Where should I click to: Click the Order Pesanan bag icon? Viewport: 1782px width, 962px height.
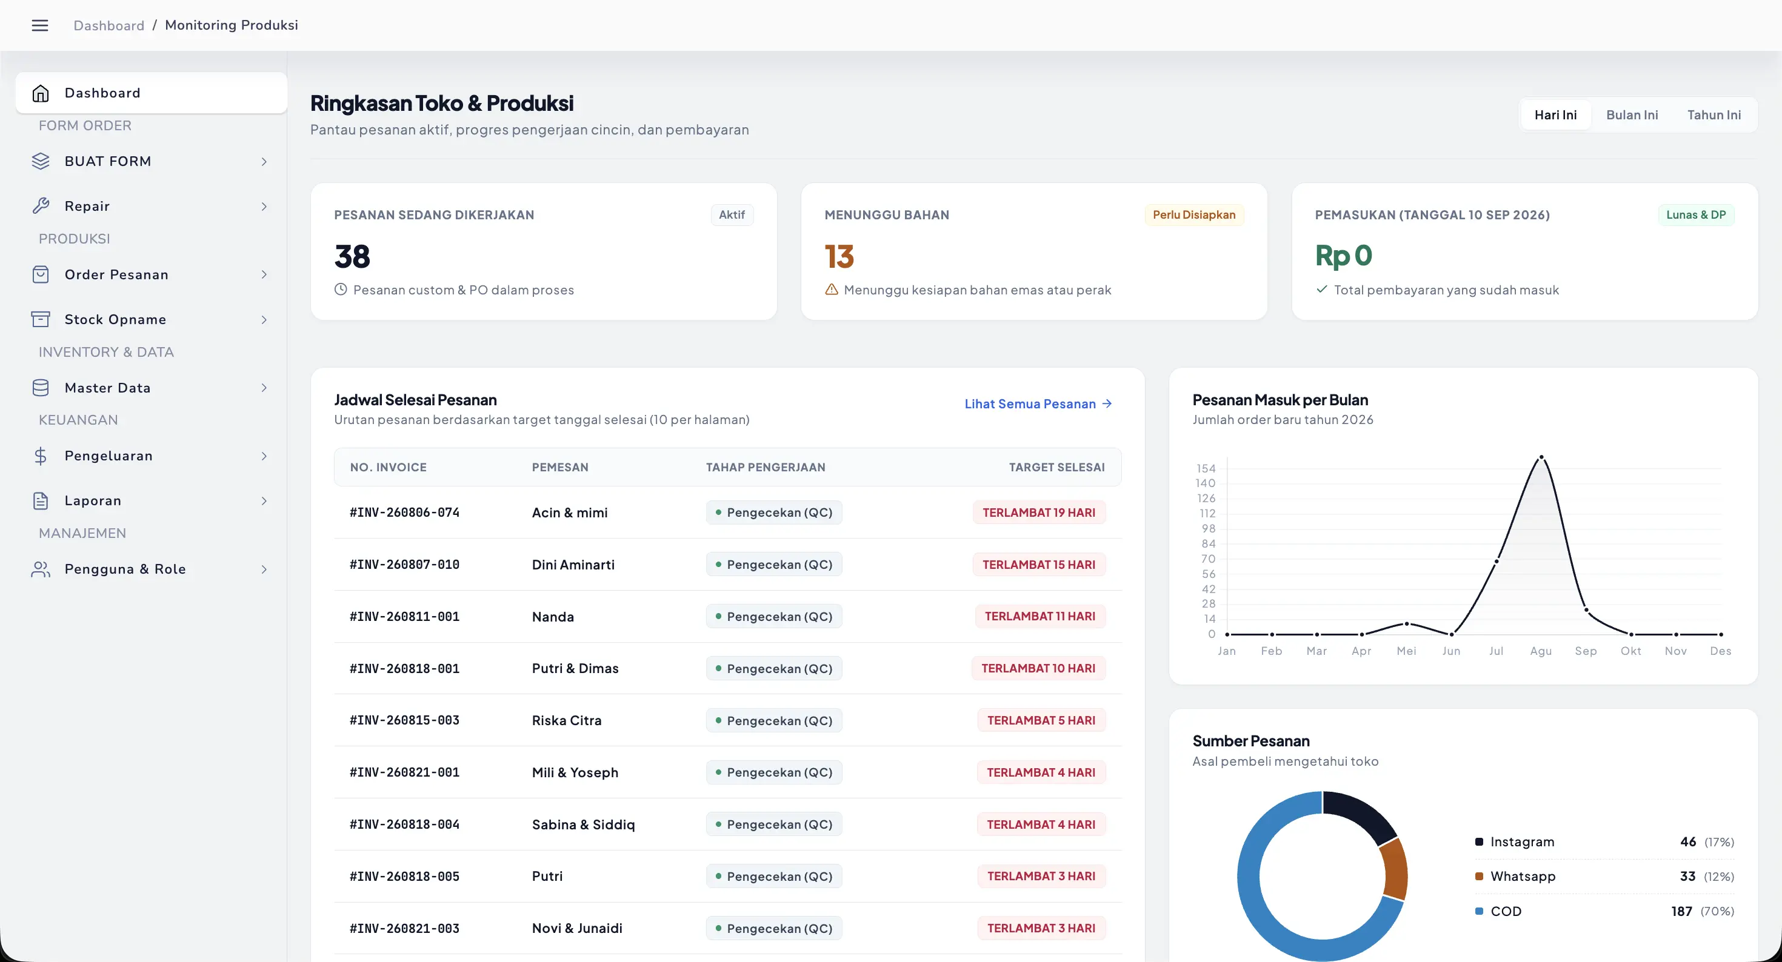point(41,274)
